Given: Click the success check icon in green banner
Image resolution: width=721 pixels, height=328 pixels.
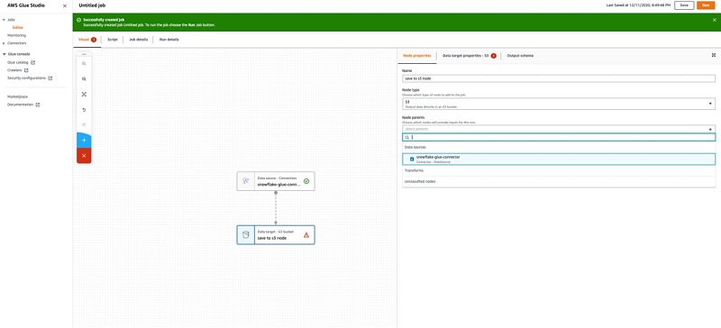Looking at the screenshot, I should tap(78, 20).
